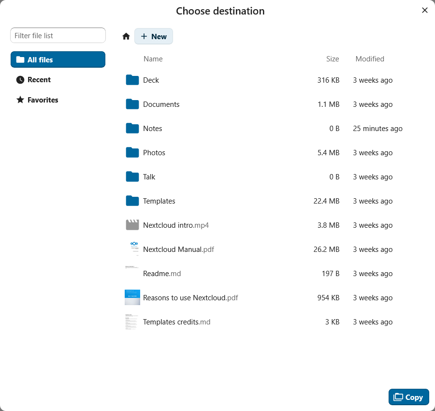
Task: Click the Copy button
Action: click(408, 397)
